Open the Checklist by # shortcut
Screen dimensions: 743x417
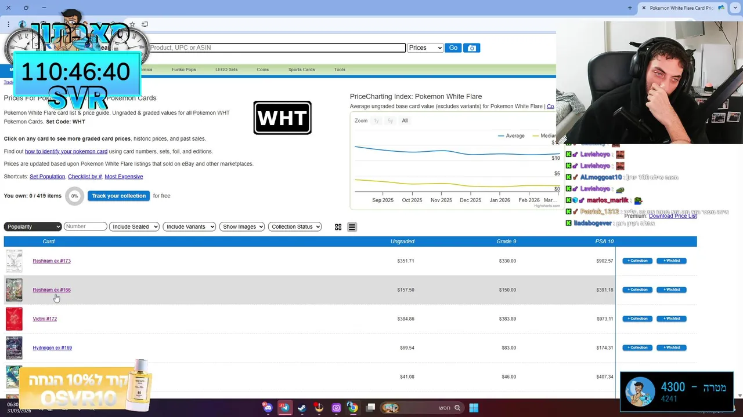85,177
